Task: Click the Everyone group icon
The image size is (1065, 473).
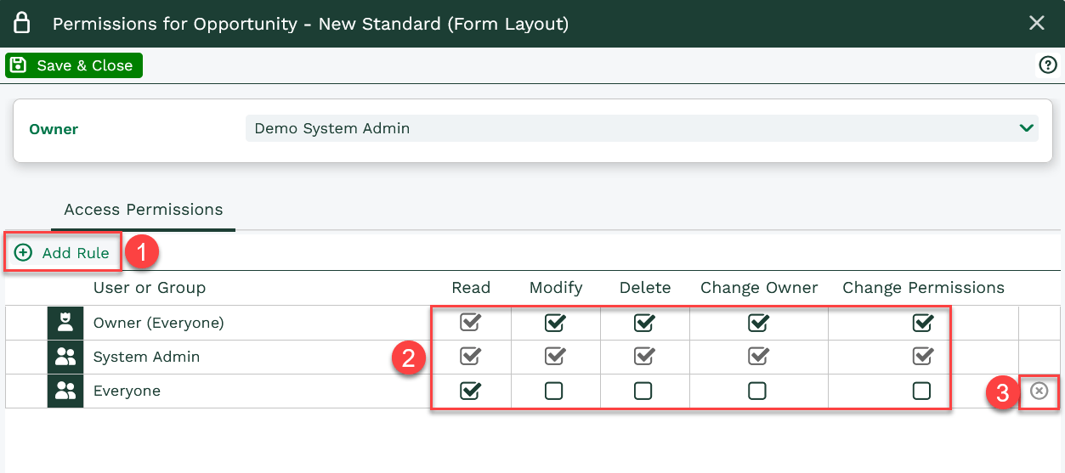Action: (x=65, y=391)
